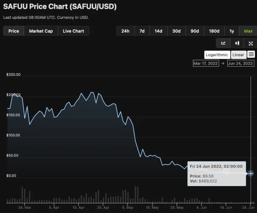
Task: Set range to 24h
Action: (x=125, y=31)
